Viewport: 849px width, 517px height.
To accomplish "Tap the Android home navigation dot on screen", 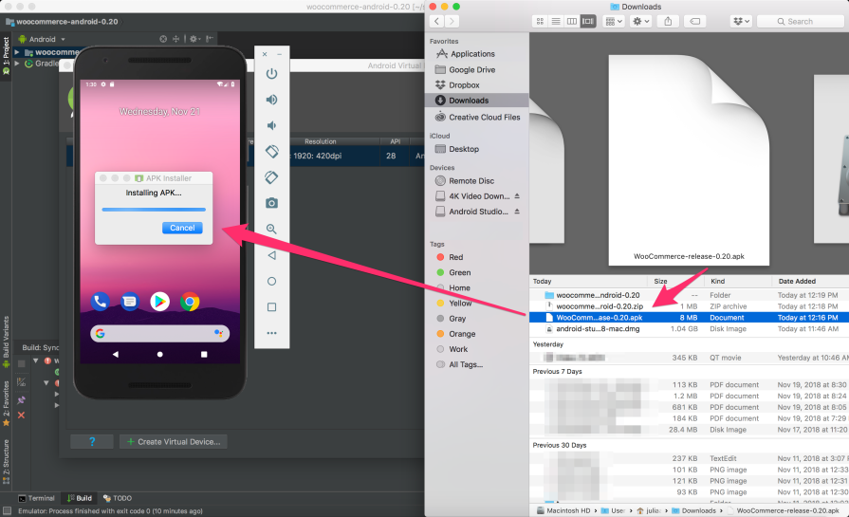I will click(159, 354).
